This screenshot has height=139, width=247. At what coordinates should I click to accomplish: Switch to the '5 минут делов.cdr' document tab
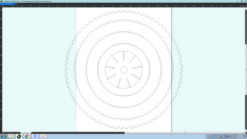coord(6,4)
